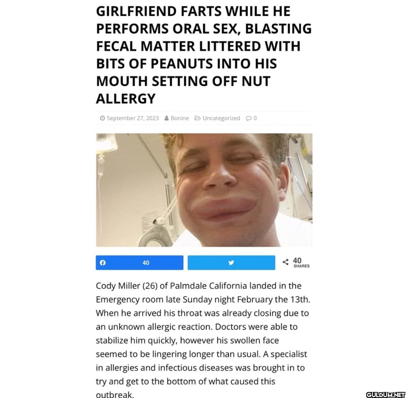
Task: Click the share icon beside 40 shares
Action: 285,262
